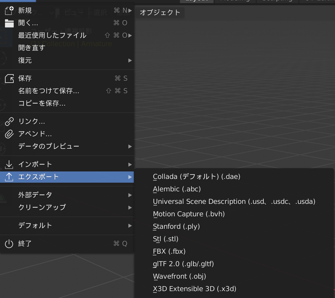Expand the デフォルト submenu arrow

point(130,226)
